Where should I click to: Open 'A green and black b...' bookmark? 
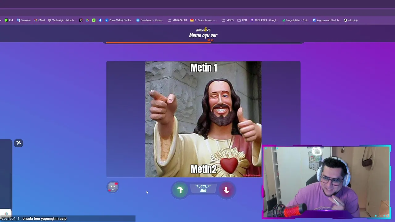tap(326, 20)
